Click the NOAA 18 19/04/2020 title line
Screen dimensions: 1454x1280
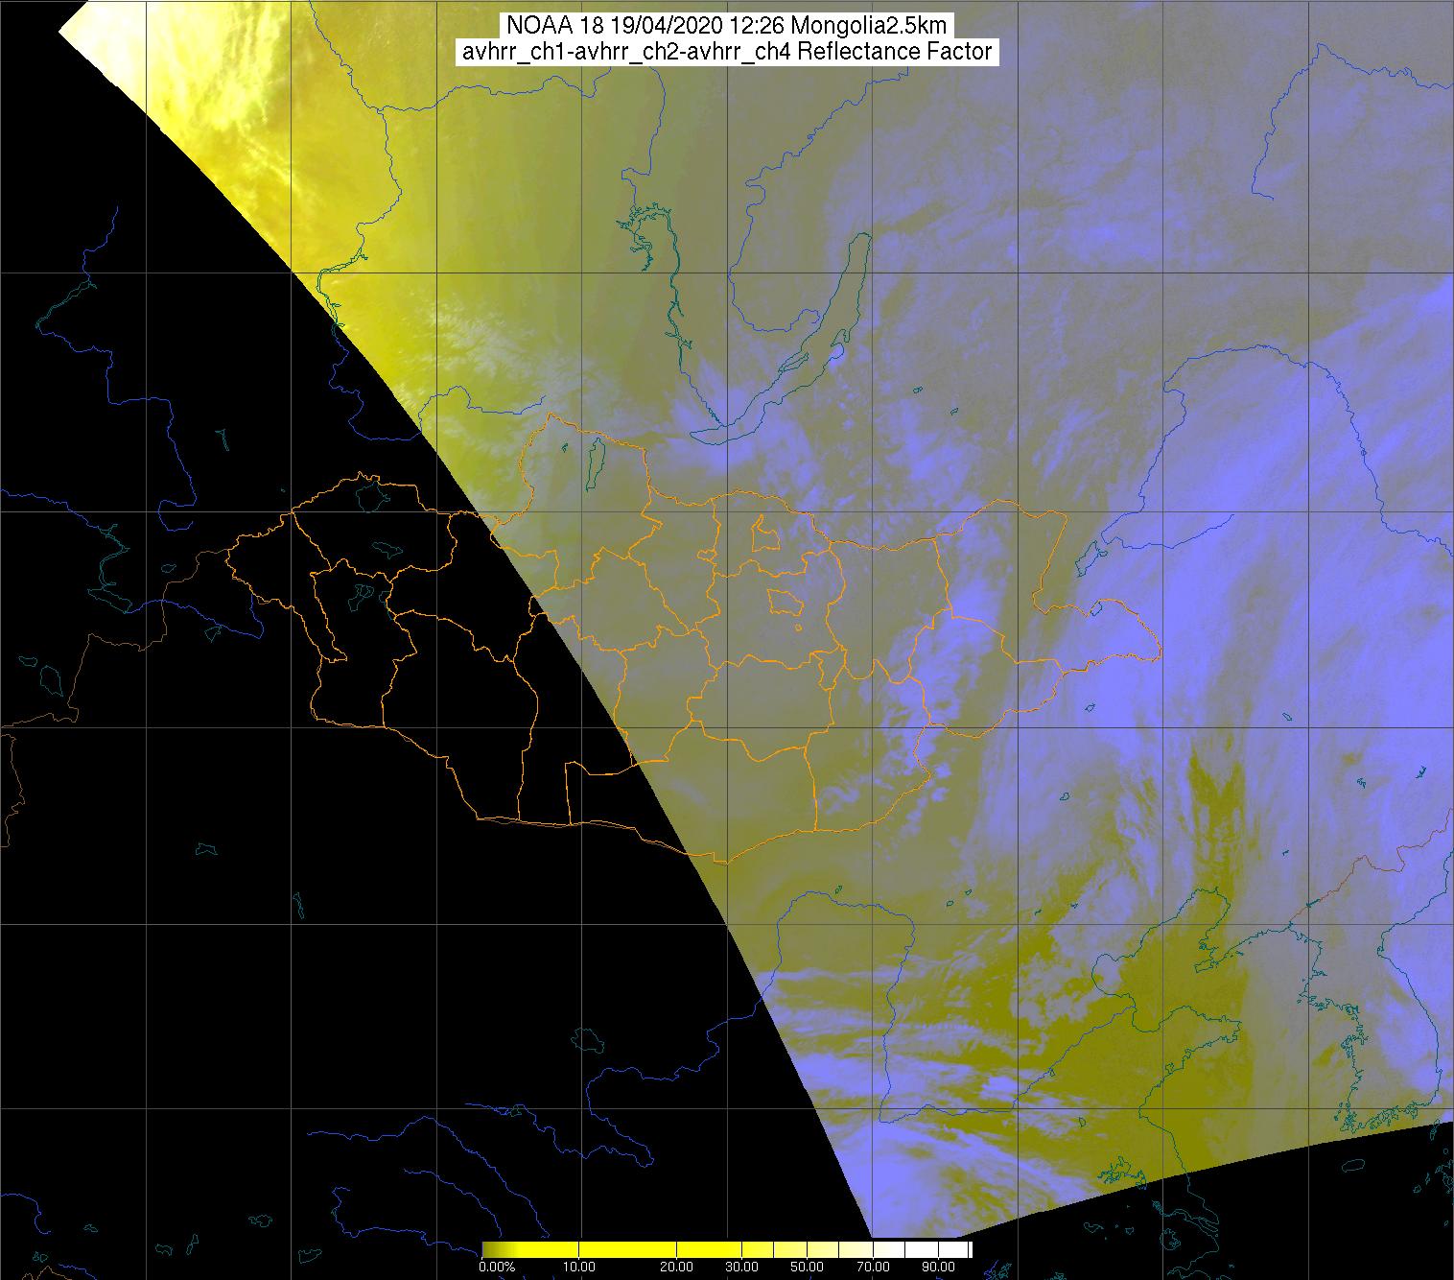pos(727,26)
